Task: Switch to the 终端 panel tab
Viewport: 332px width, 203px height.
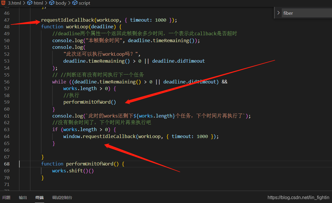Action: [x=40, y=198]
